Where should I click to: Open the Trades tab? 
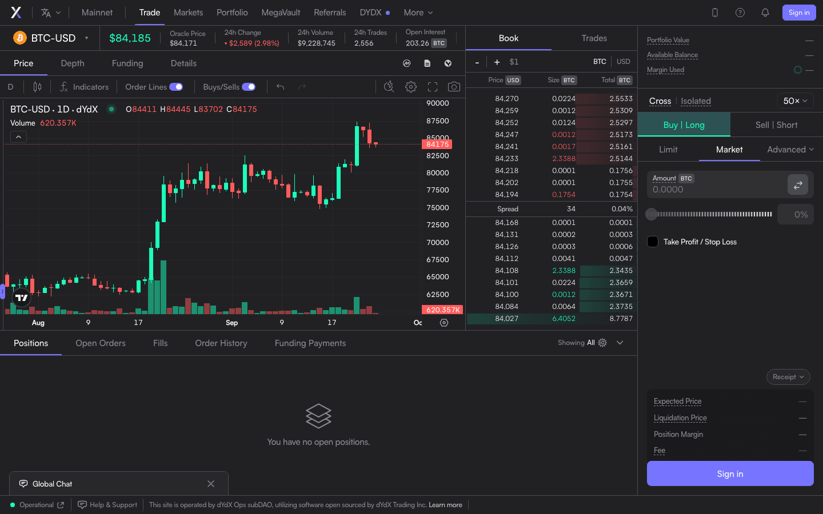pos(594,38)
